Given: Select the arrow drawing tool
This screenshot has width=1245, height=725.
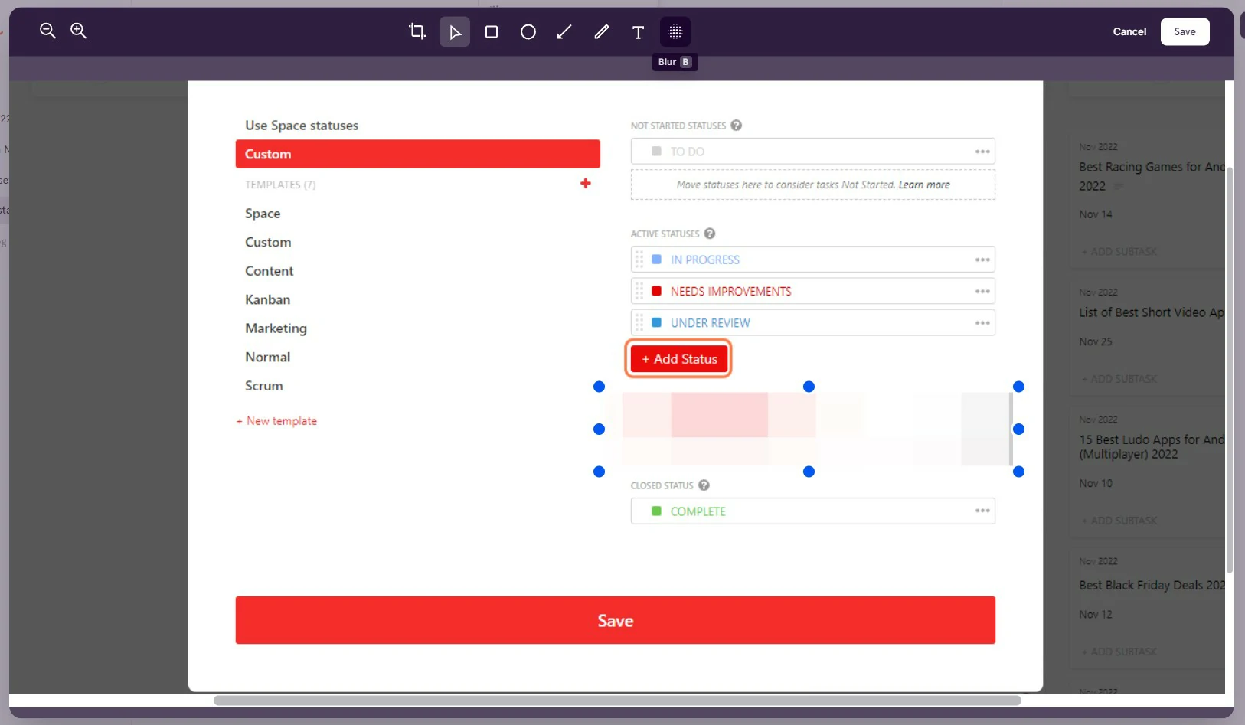Looking at the screenshot, I should [564, 31].
